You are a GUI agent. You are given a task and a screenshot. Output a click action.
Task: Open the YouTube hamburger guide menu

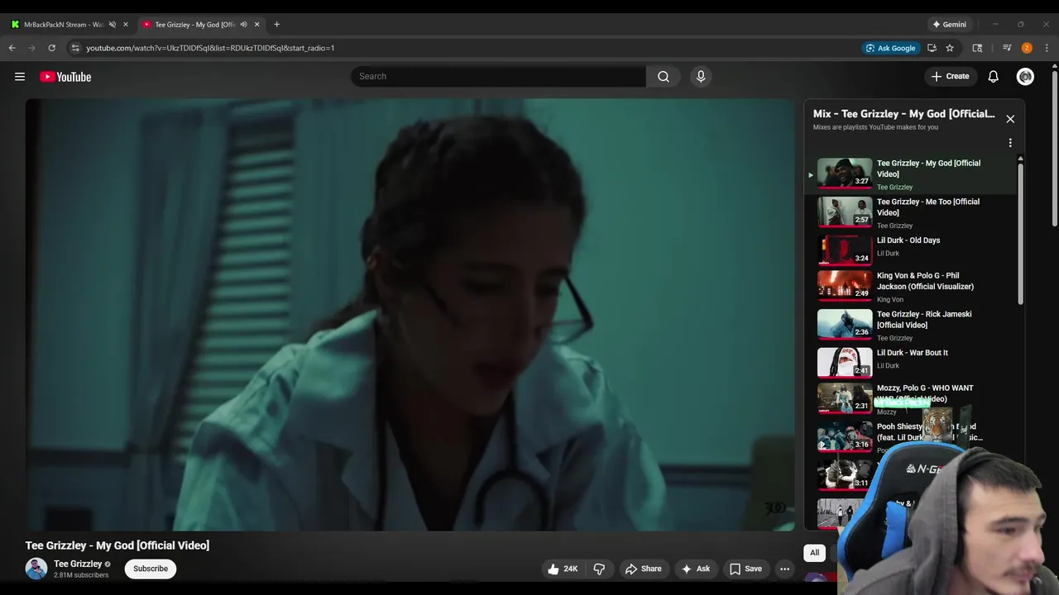(x=20, y=77)
